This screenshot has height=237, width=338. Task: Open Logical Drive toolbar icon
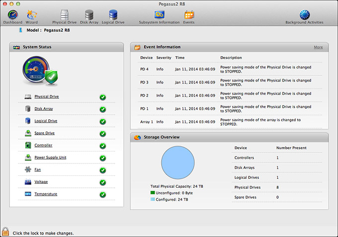click(113, 17)
